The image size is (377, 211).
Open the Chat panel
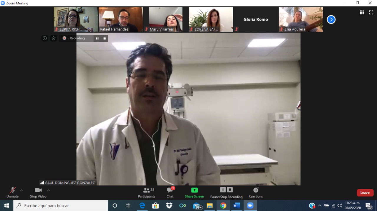[x=170, y=193]
